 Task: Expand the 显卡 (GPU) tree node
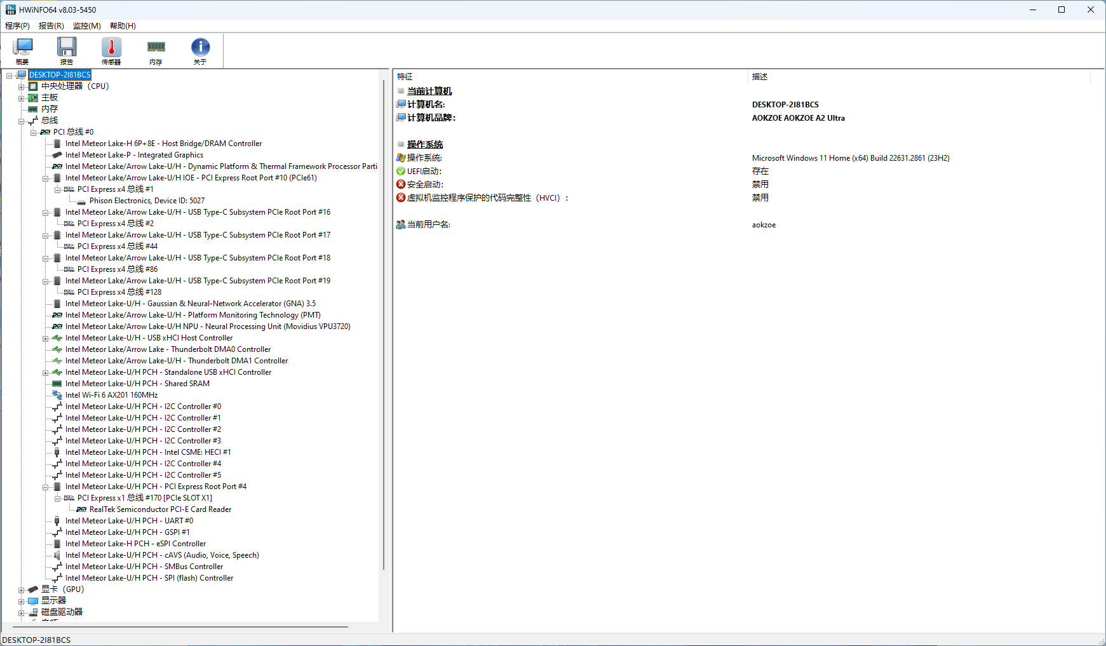coord(22,590)
